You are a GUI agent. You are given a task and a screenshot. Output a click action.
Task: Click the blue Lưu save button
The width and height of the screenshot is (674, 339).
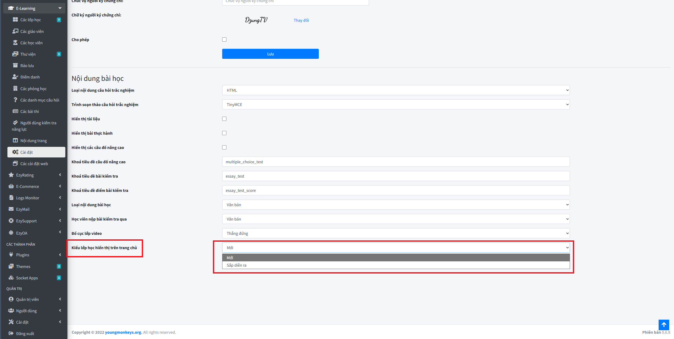[x=270, y=54]
